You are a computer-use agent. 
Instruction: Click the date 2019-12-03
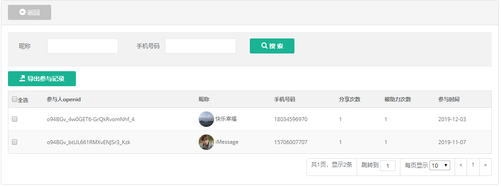[452, 119]
